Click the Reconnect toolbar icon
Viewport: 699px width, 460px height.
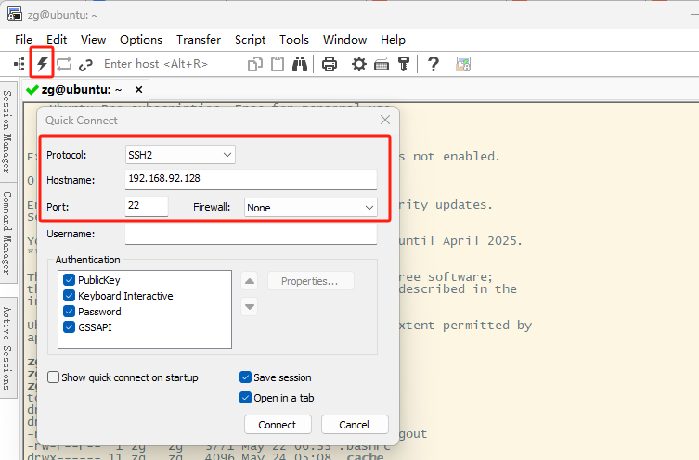coord(64,64)
